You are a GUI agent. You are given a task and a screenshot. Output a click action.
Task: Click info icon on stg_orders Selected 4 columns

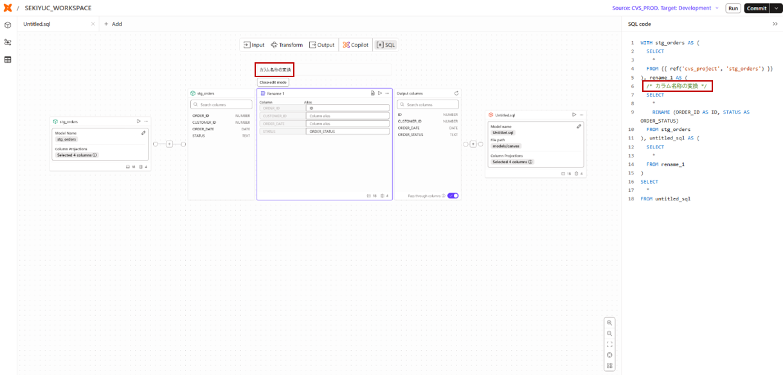click(95, 155)
